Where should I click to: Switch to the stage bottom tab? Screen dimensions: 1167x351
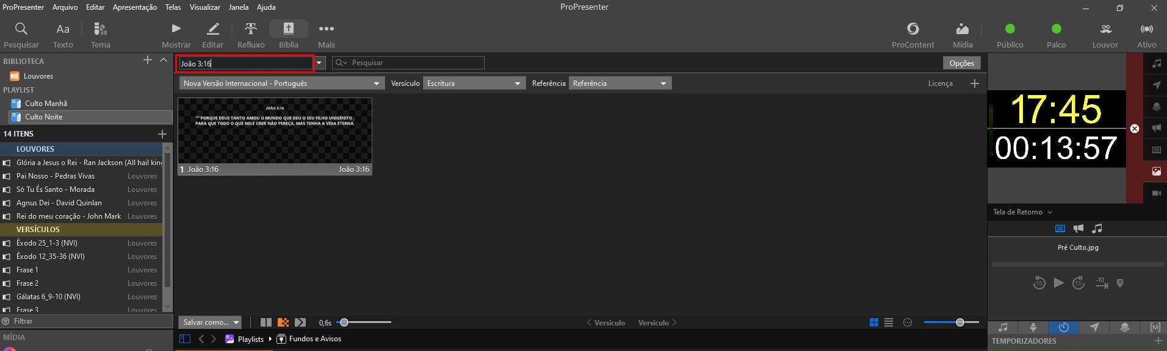pos(1033,327)
